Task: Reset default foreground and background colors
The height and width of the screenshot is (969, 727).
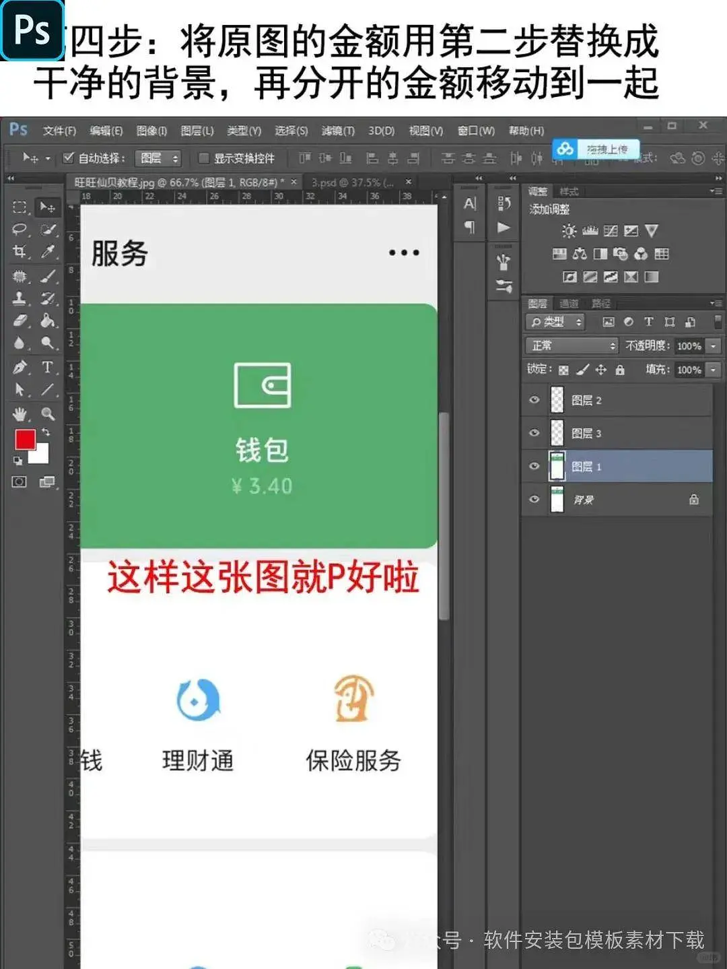Action: (x=18, y=461)
